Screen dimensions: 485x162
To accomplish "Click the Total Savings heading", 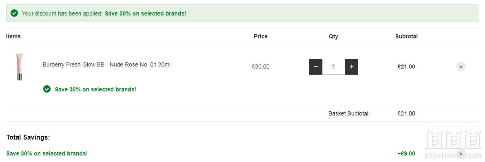I will (28, 137).
